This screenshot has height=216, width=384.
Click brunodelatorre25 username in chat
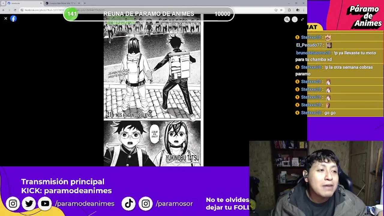coord(313,53)
